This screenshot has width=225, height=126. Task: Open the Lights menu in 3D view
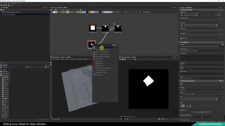62,59
